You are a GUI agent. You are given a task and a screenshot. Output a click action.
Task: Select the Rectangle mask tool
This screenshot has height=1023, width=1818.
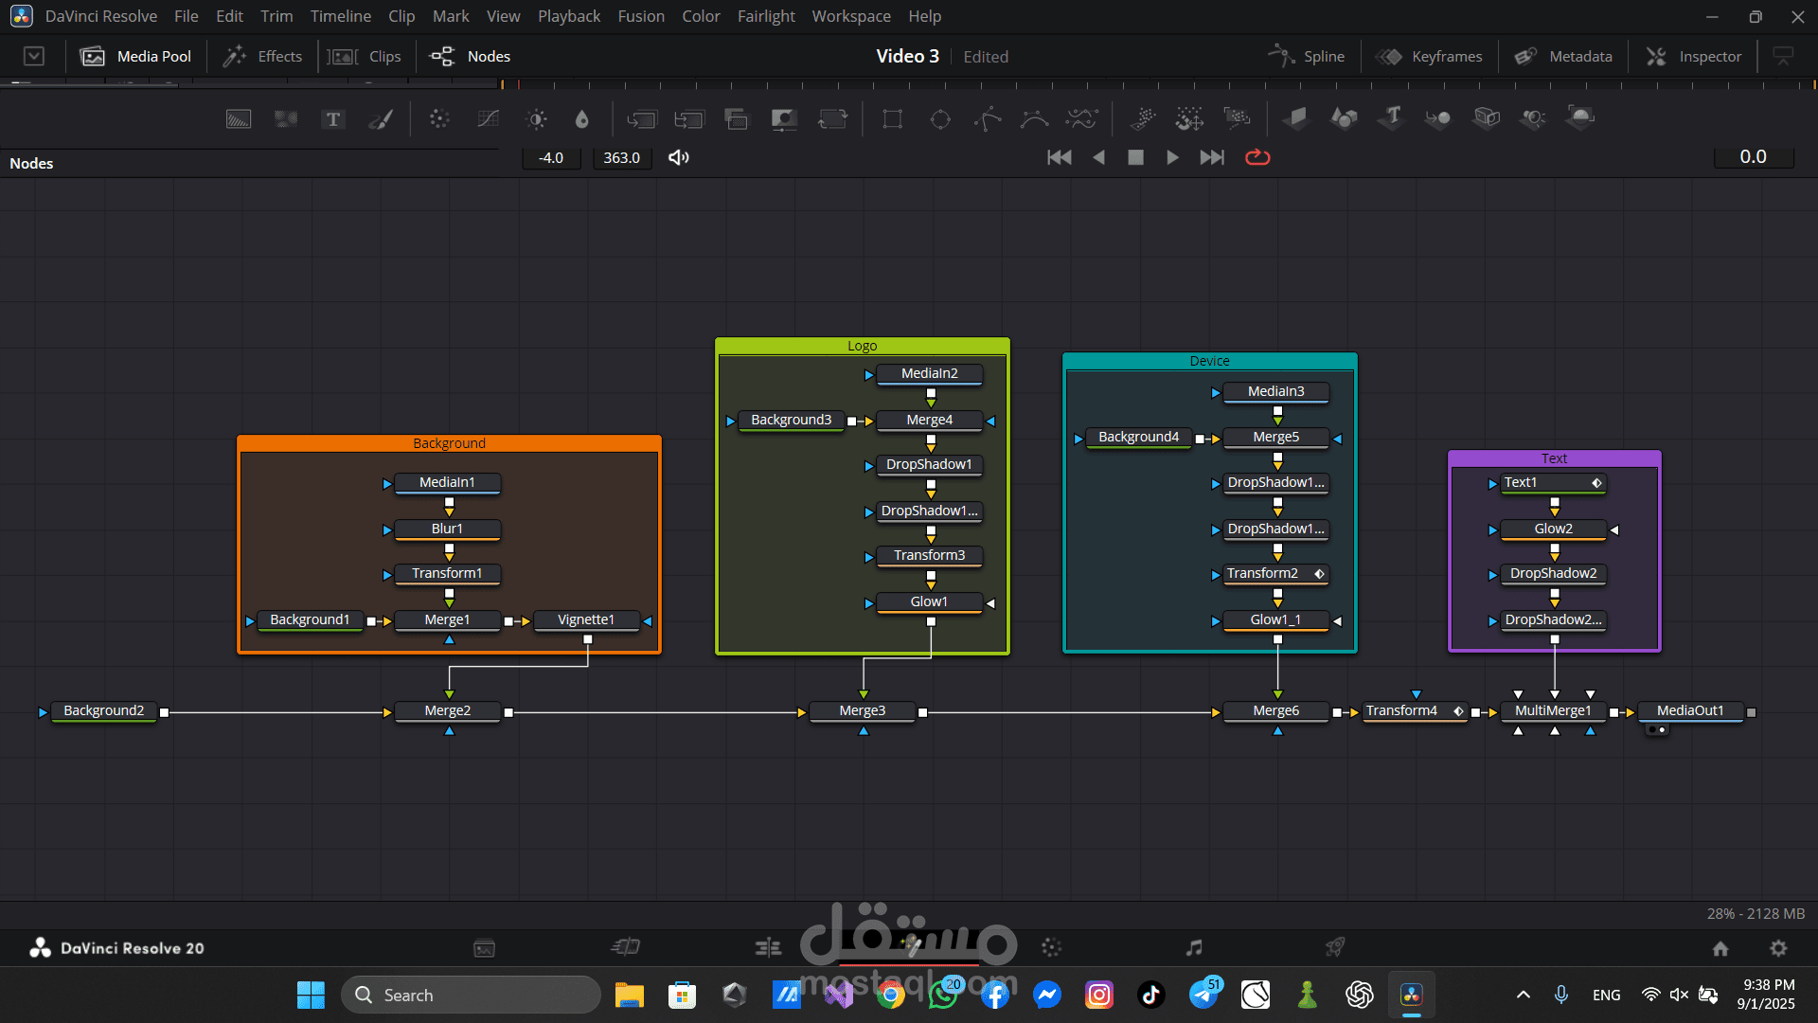[892, 119]
